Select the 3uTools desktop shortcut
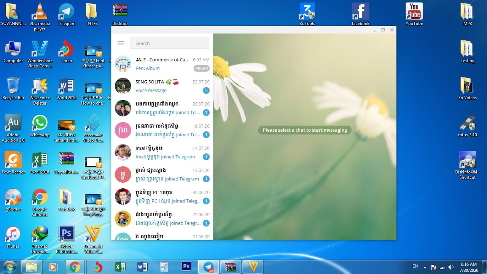This screenshot has width=487, height=274. [x=307, y=14]
